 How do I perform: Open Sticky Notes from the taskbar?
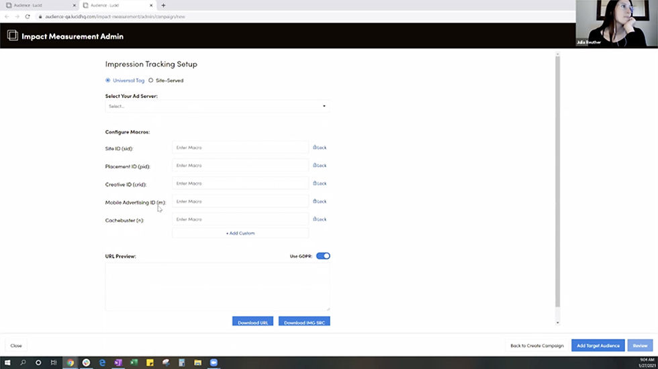coord(150,363)
